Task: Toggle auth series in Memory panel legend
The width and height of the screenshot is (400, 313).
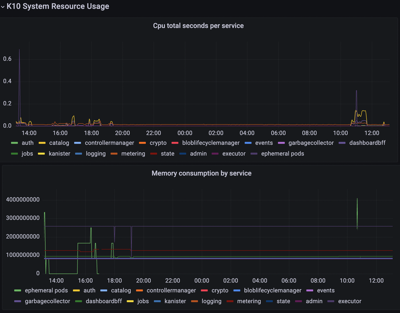Action: pos(90,291)
